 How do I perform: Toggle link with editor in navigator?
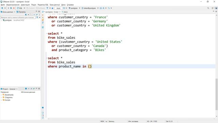pyautogui.click(x=37, y=15)
